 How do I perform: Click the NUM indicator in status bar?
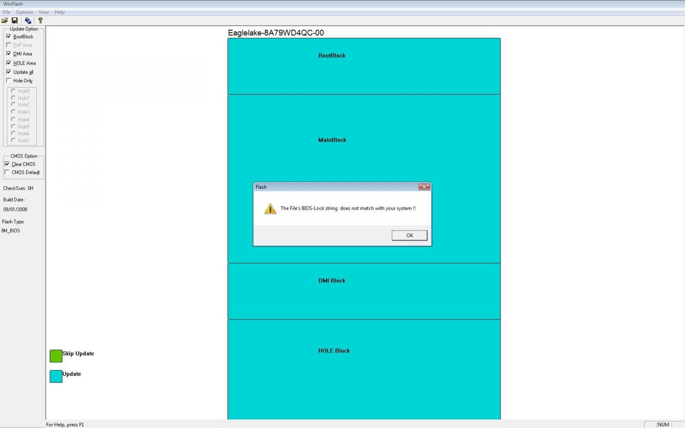point(663,425)
